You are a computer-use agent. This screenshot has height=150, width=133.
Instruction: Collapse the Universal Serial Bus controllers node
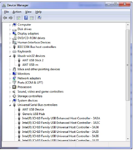coord(10,105)
